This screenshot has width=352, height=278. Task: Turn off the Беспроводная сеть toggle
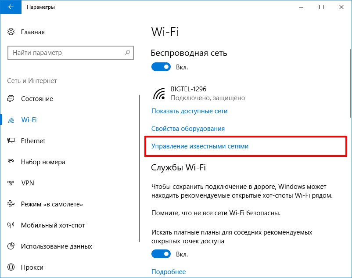coord(161,67)
